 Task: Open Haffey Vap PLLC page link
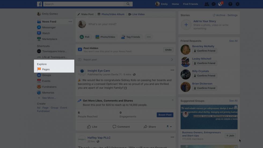(x=99, y=138)
